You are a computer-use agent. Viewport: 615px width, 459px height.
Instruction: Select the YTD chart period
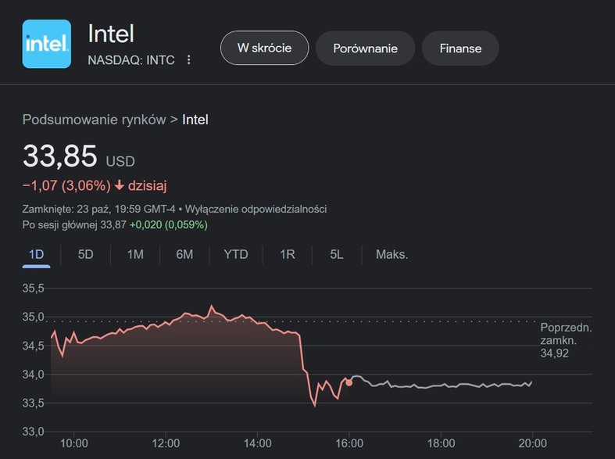pyautogui.click(x=236, y=254)
